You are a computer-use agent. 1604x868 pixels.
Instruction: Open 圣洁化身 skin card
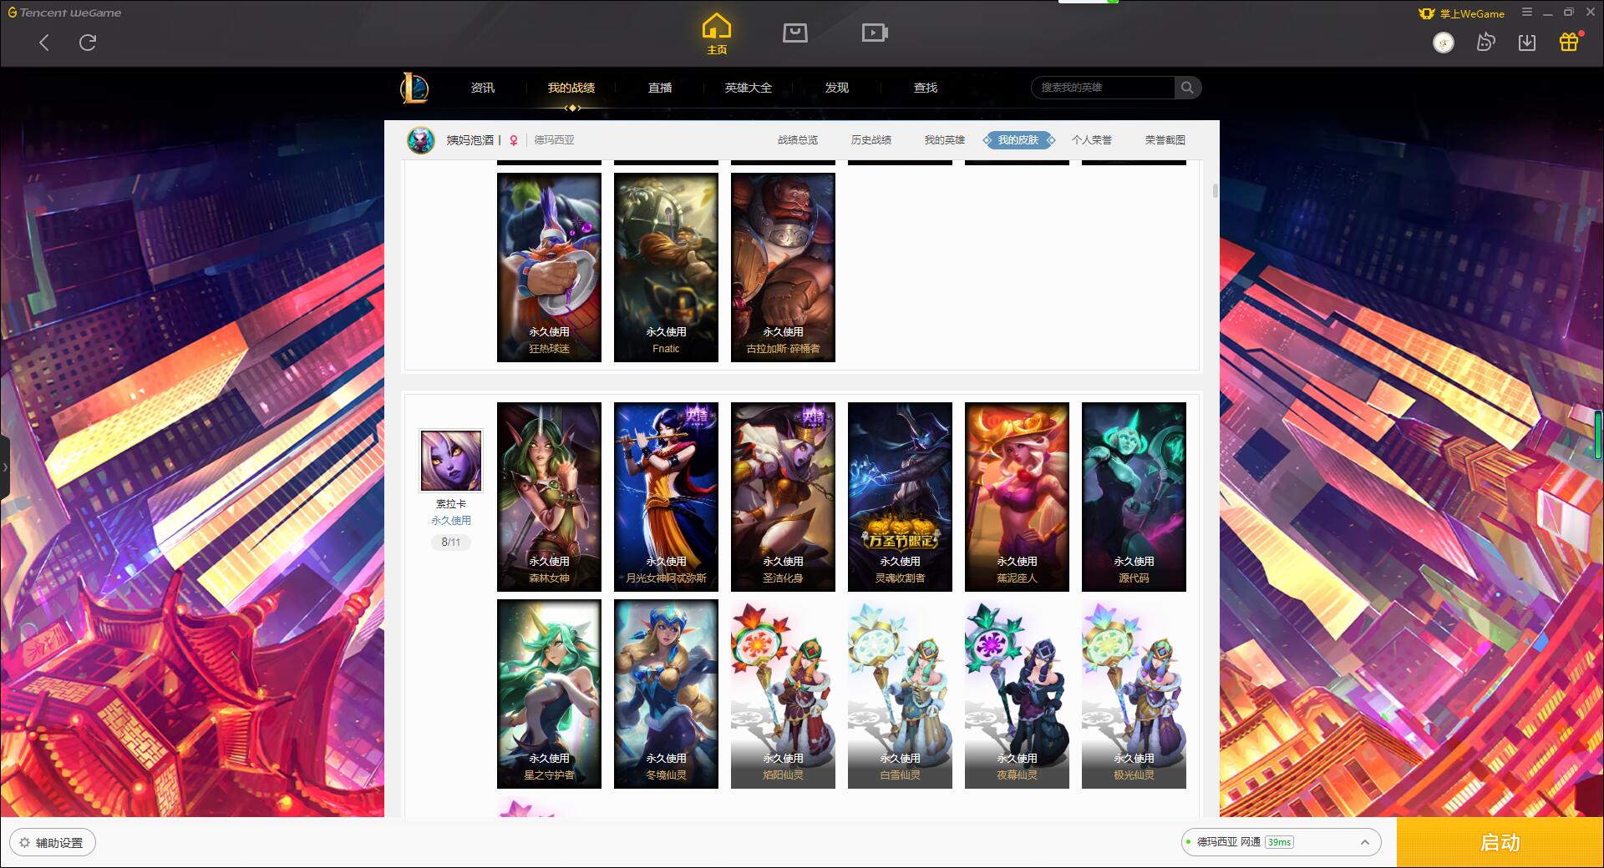coord(783,497)
